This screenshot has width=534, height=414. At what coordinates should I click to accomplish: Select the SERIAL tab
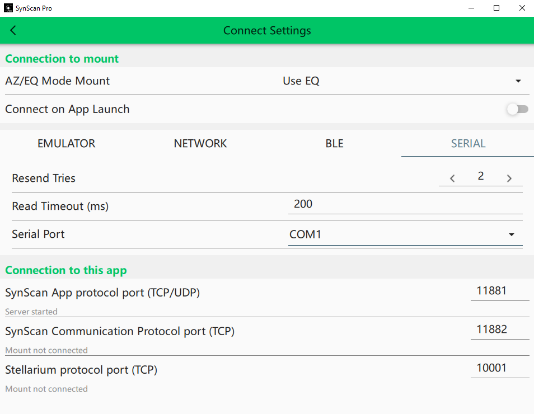click(x=468, y=144)
